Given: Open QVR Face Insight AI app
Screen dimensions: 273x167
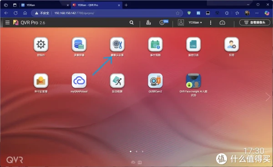Looking at the screenshot, I should coord(193,81).
